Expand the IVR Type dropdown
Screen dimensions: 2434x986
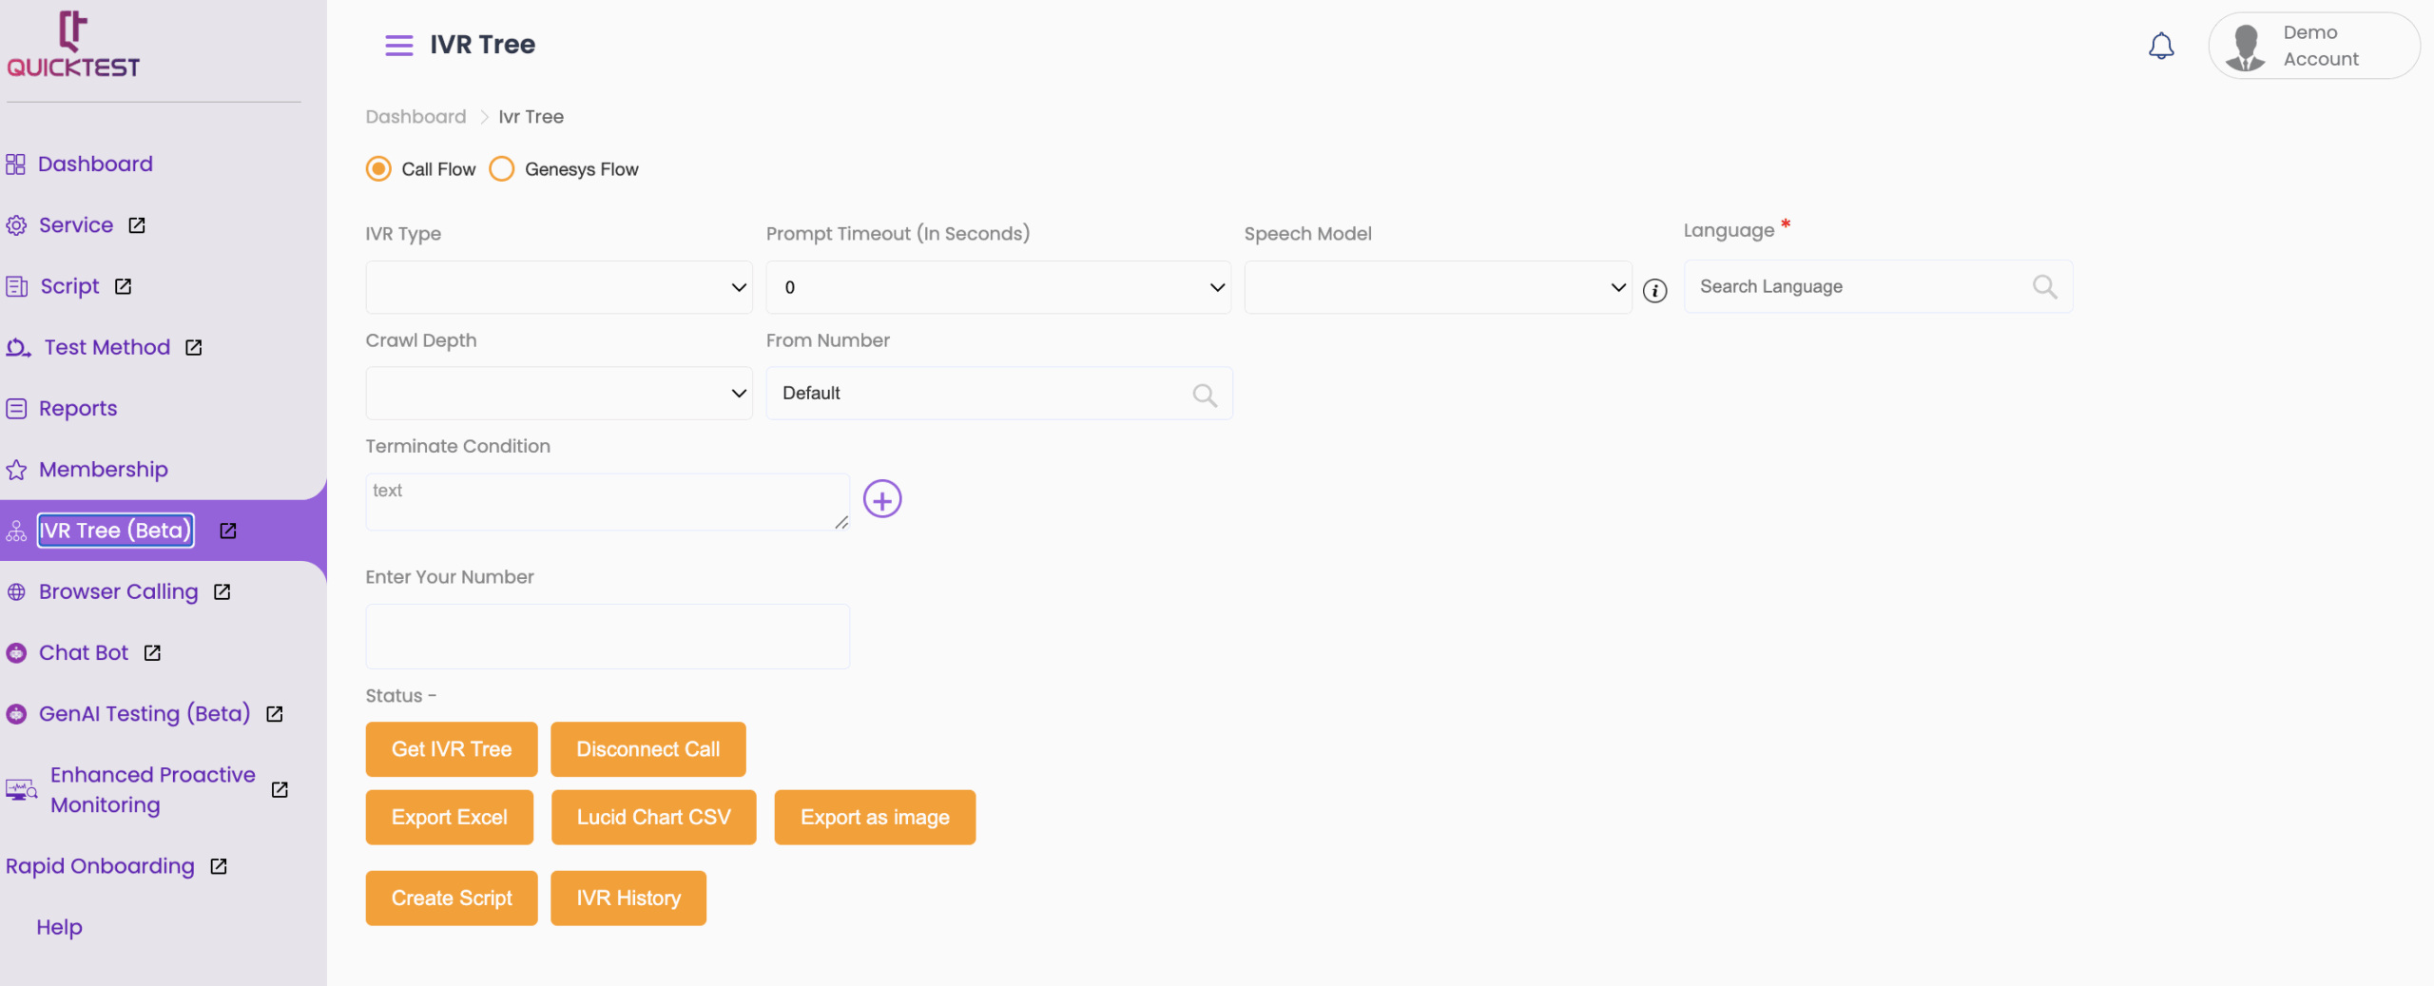coord(558,287)
